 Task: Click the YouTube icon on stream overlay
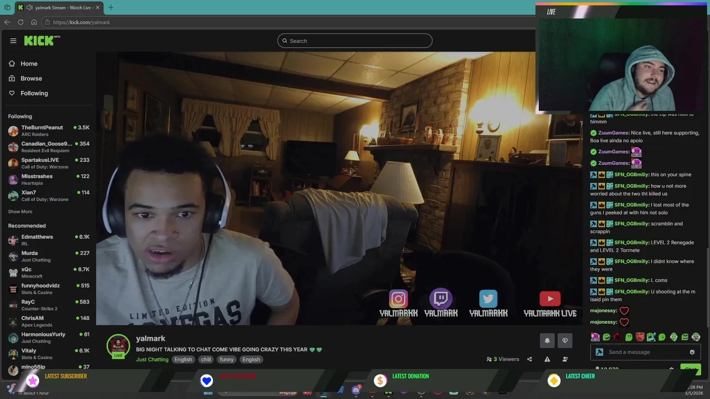coord(550,299)
